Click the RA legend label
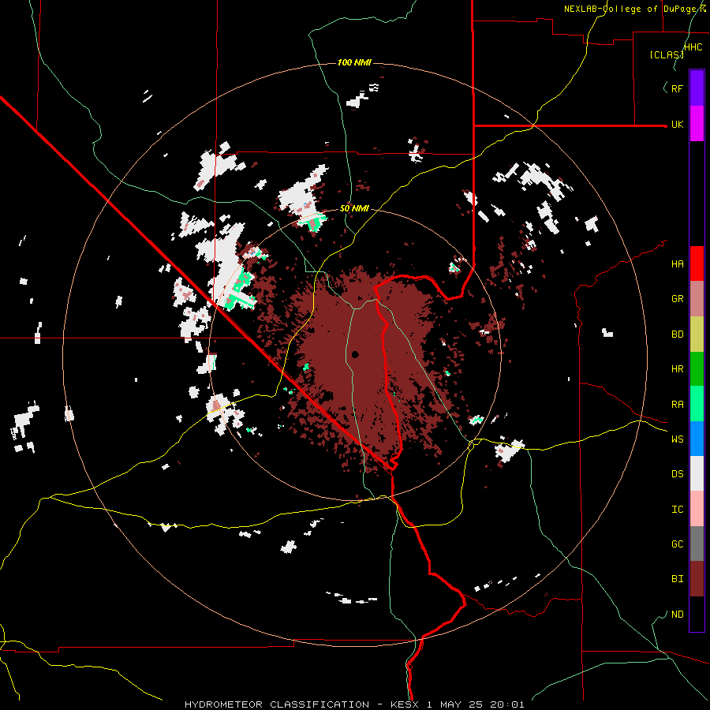710x710 pixels. [x=677, y=405]
